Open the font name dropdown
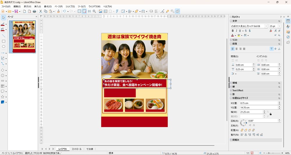291x155 pixels. 266,26
